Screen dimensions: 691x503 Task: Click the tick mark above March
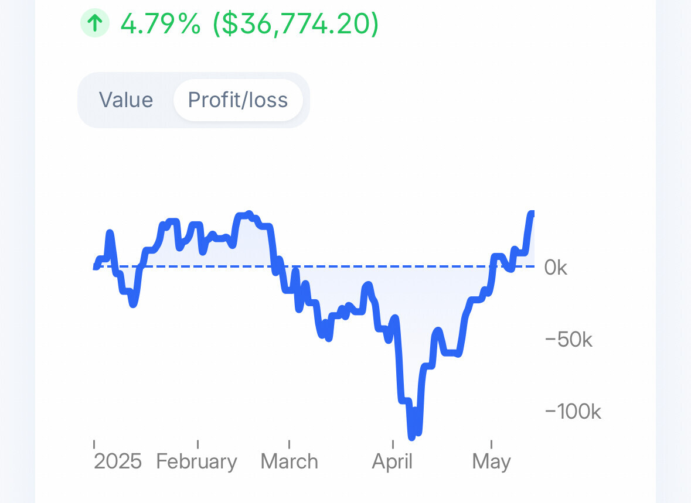(x=290, y=443)
